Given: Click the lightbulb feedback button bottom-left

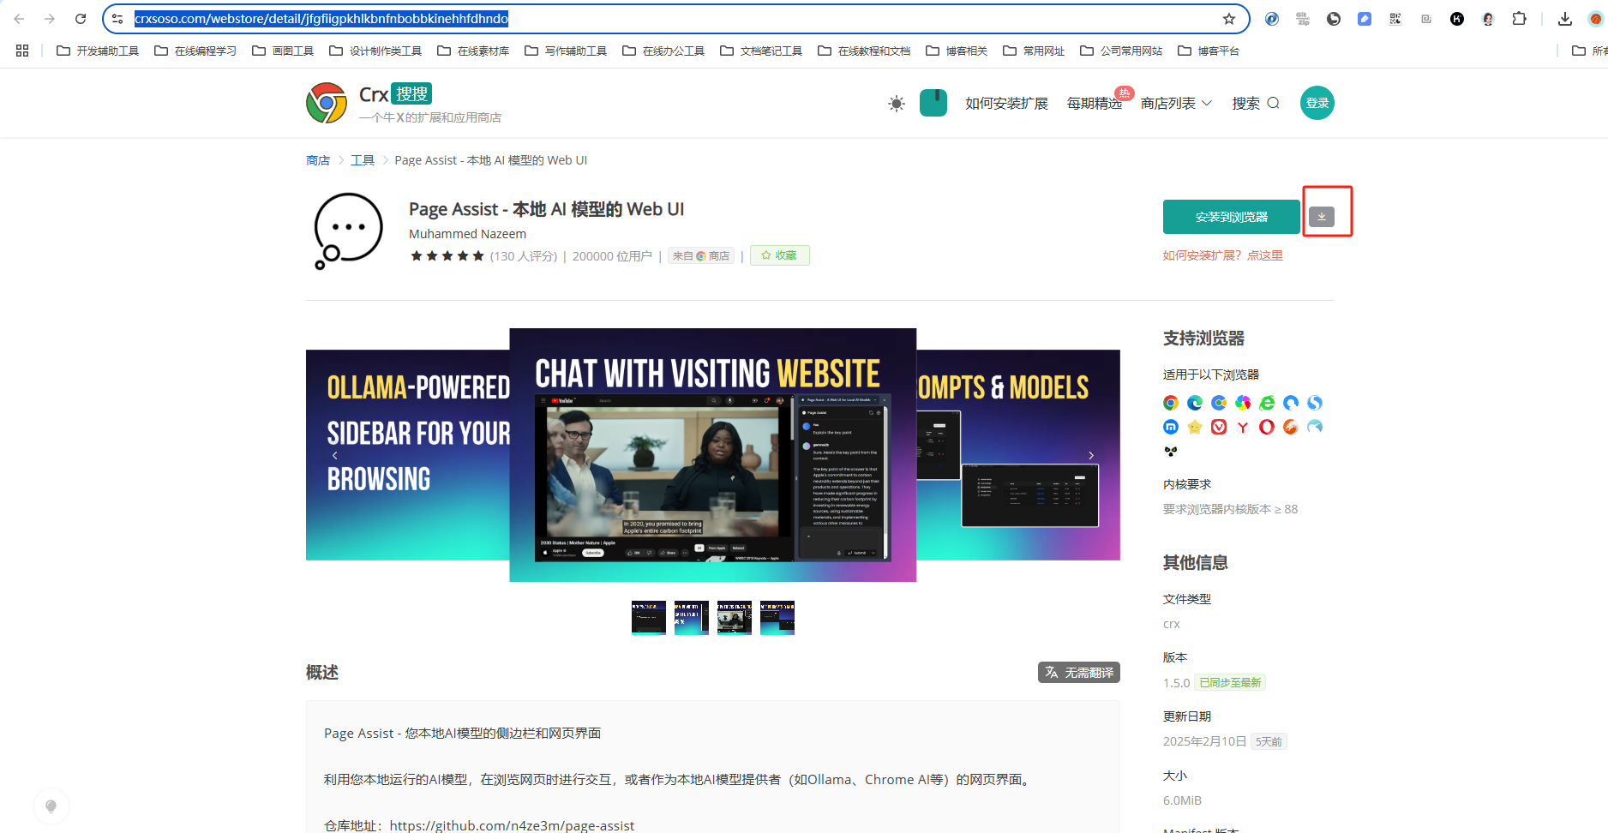Looking at the screenshot, I should click(x=51, y=806).
